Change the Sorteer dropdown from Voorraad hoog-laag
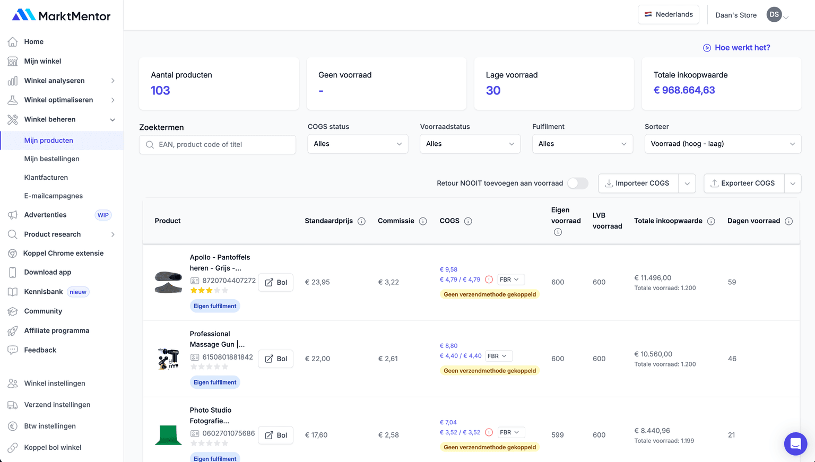 (722, 144)
